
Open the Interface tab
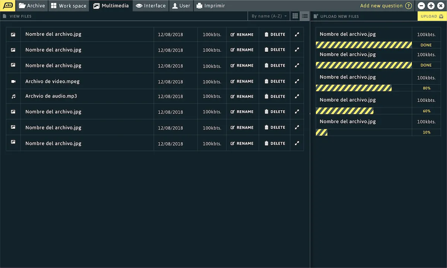tap(150, 6)
